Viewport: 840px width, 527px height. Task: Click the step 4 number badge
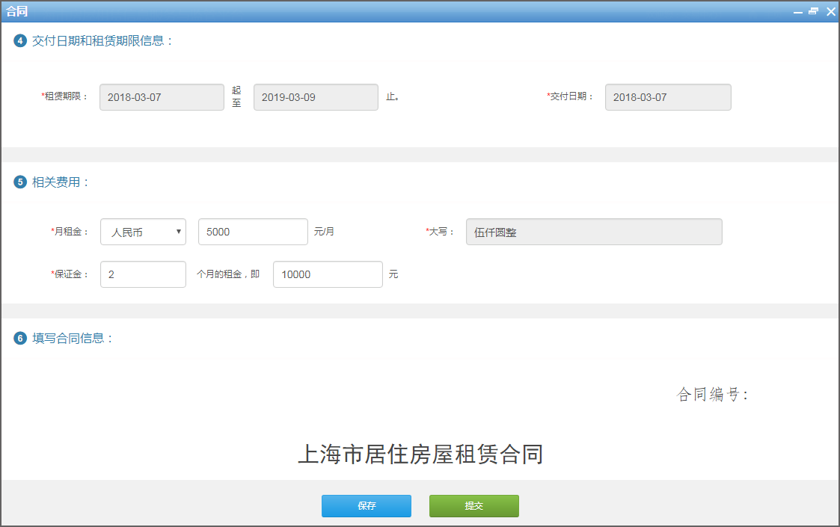[x=20, y=40]
